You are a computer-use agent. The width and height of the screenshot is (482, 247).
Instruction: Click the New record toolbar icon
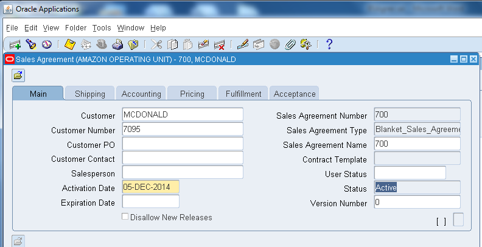[15, 45]
